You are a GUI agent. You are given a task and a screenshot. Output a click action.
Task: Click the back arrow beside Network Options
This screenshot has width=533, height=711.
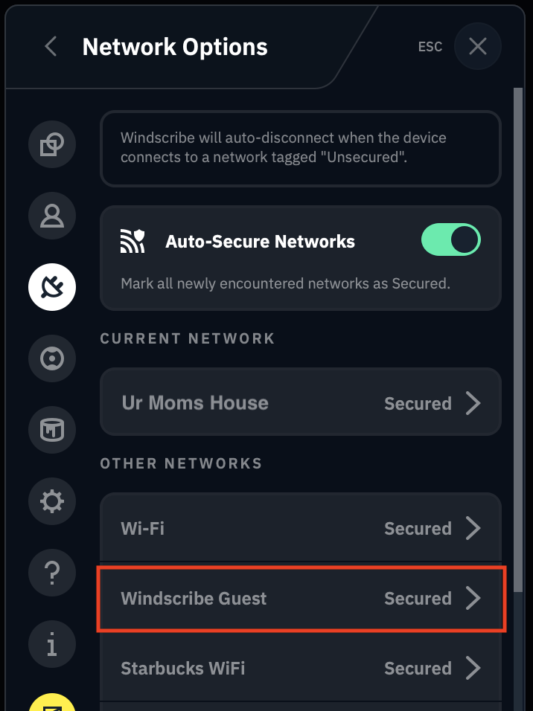point(49,46)
